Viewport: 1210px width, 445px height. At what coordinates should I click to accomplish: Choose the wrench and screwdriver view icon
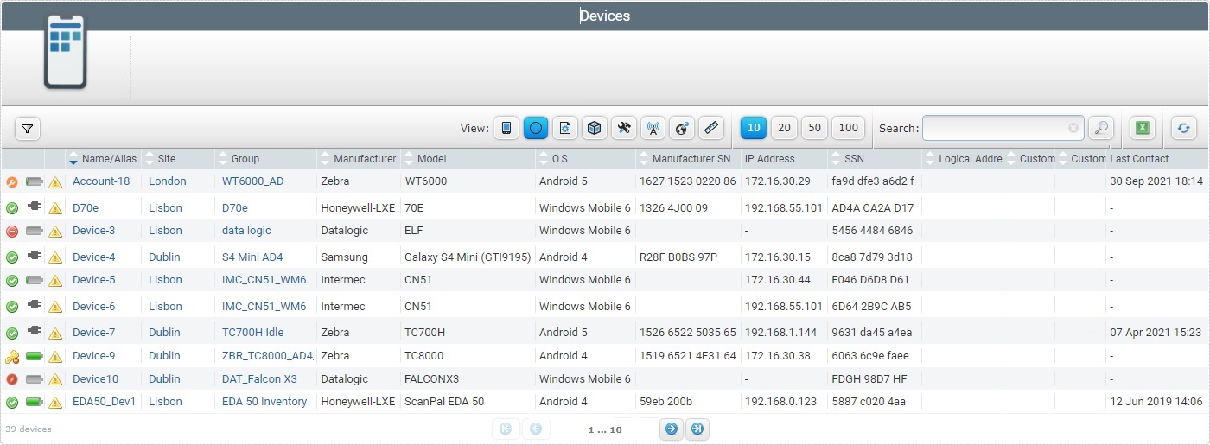coord(623,128)
